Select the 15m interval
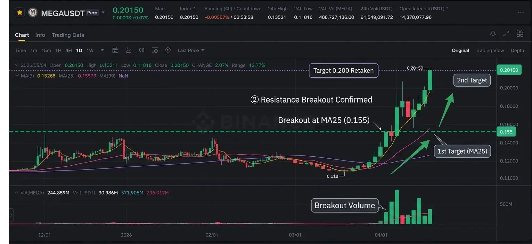The height and width of the screenshot is (244, 532). 46,50
